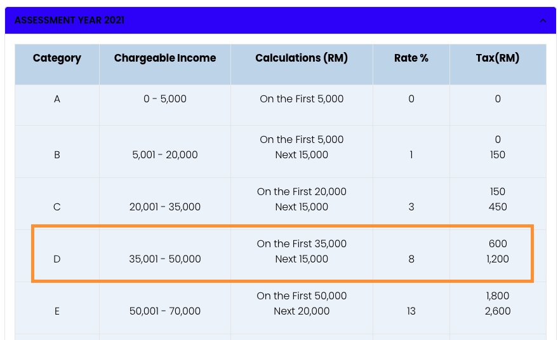This screenshot has width=558, height=340.
Task: Click the 20,001 - 35,000 income range
Action: pyautogui.click(x=165, y=207)
